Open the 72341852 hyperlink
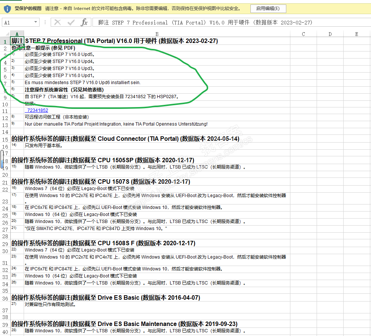This screenshot has height=336, width=371. coord(37,110)
